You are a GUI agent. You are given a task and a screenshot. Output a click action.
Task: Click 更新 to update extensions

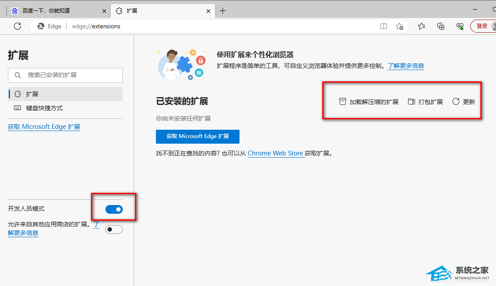click(464, 101)
